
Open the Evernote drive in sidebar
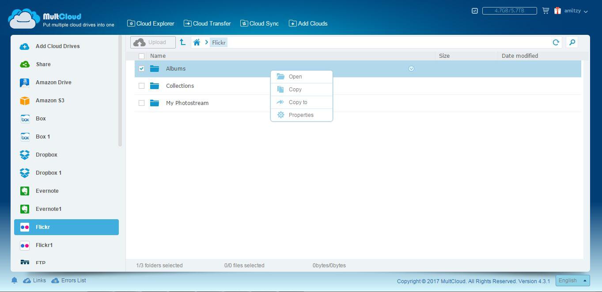[66, 191]
